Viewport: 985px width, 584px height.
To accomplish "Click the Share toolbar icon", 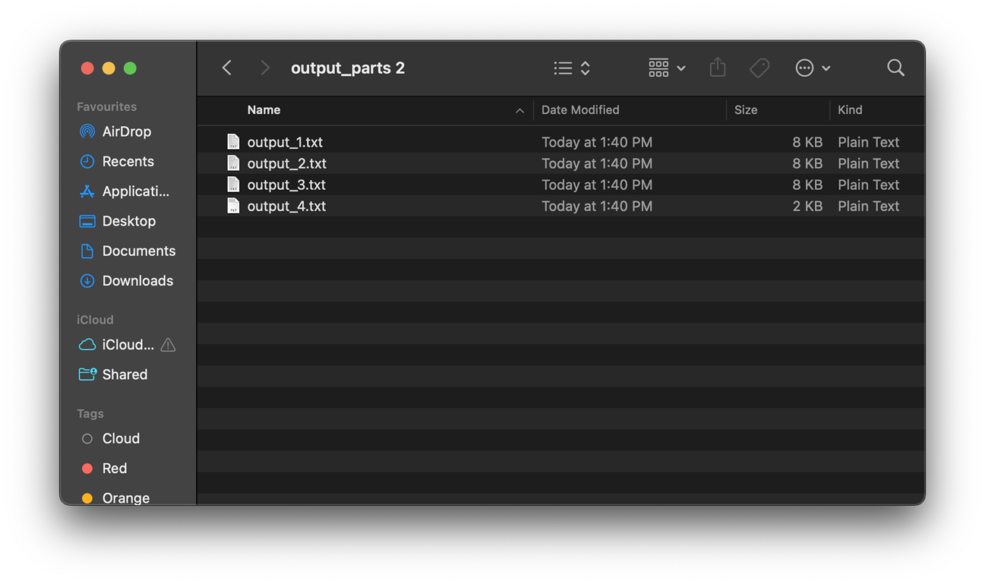I will 718,68.
